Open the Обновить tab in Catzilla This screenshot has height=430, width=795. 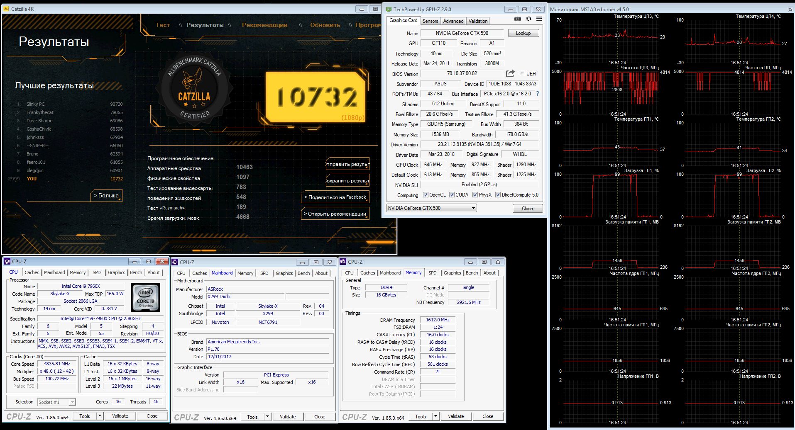click(x=325, y=25)
